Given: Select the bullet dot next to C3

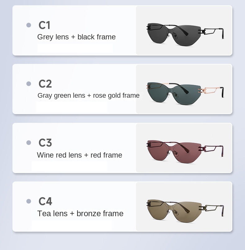Looking at the screenshot, I should pyautogui.click(x=29, y=143).
